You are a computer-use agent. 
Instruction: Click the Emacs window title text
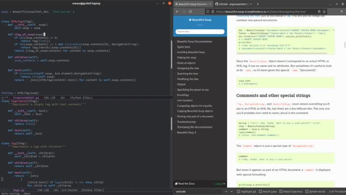tap(86, 3)
